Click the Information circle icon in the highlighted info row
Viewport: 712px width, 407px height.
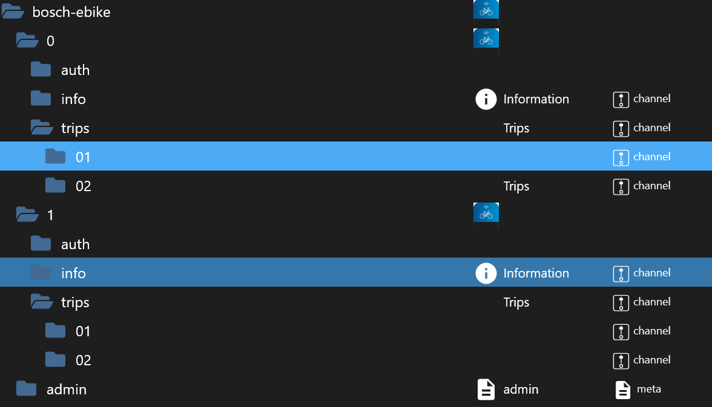tap(486, 273)
